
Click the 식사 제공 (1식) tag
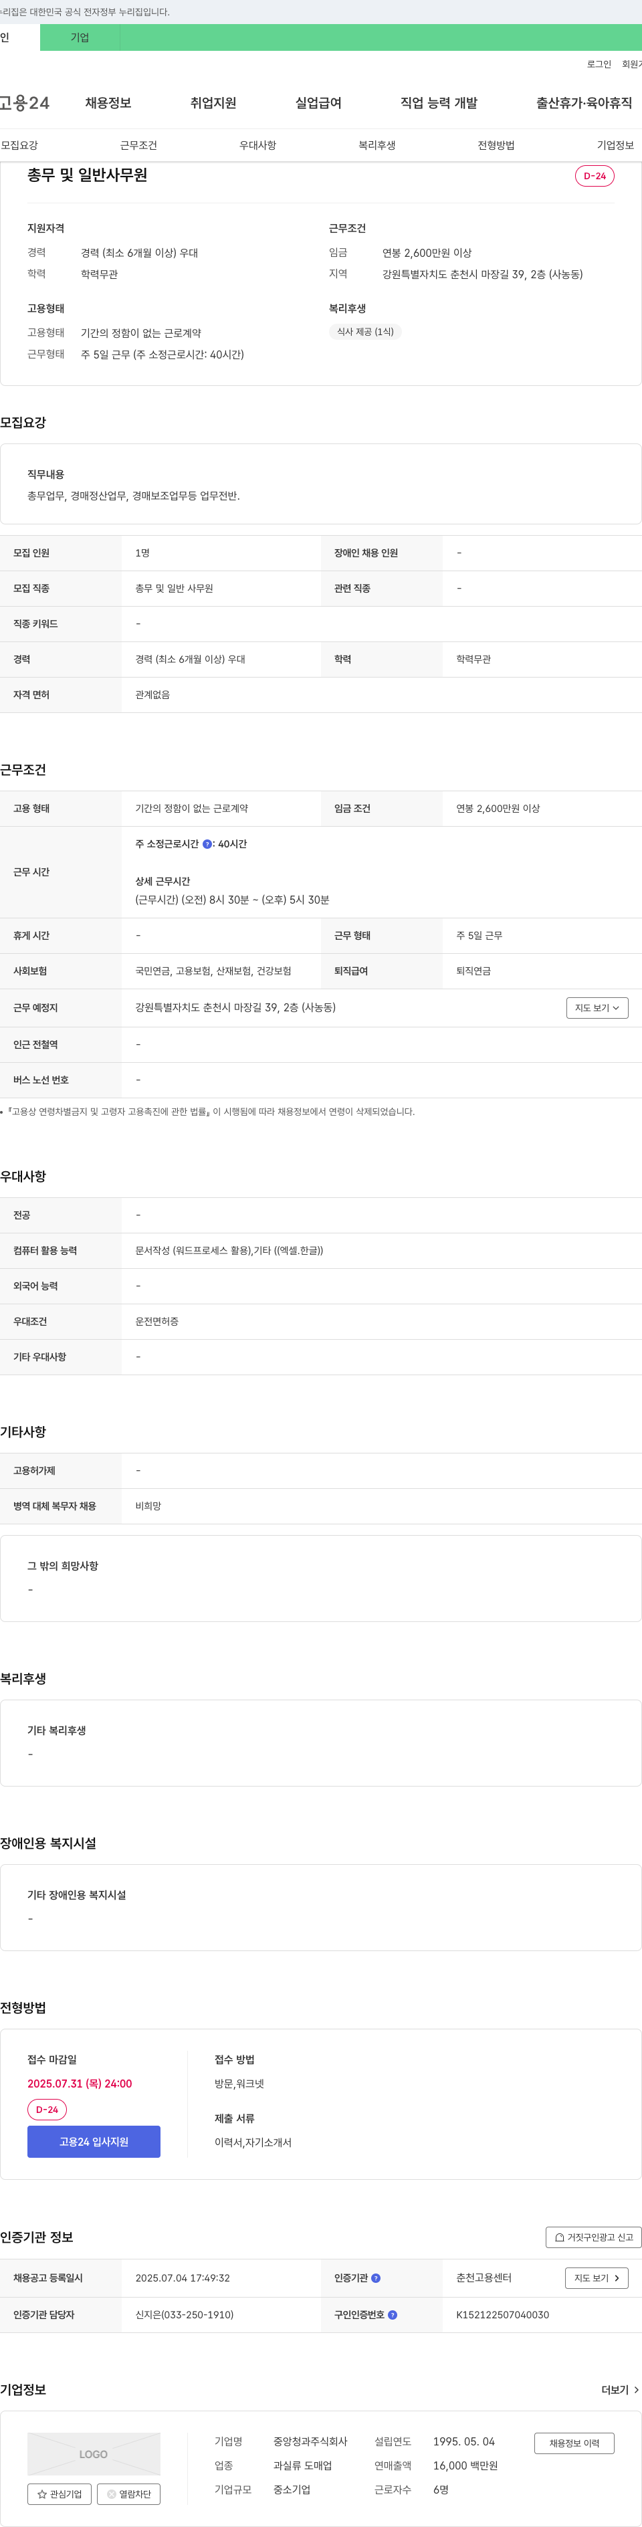366,332
